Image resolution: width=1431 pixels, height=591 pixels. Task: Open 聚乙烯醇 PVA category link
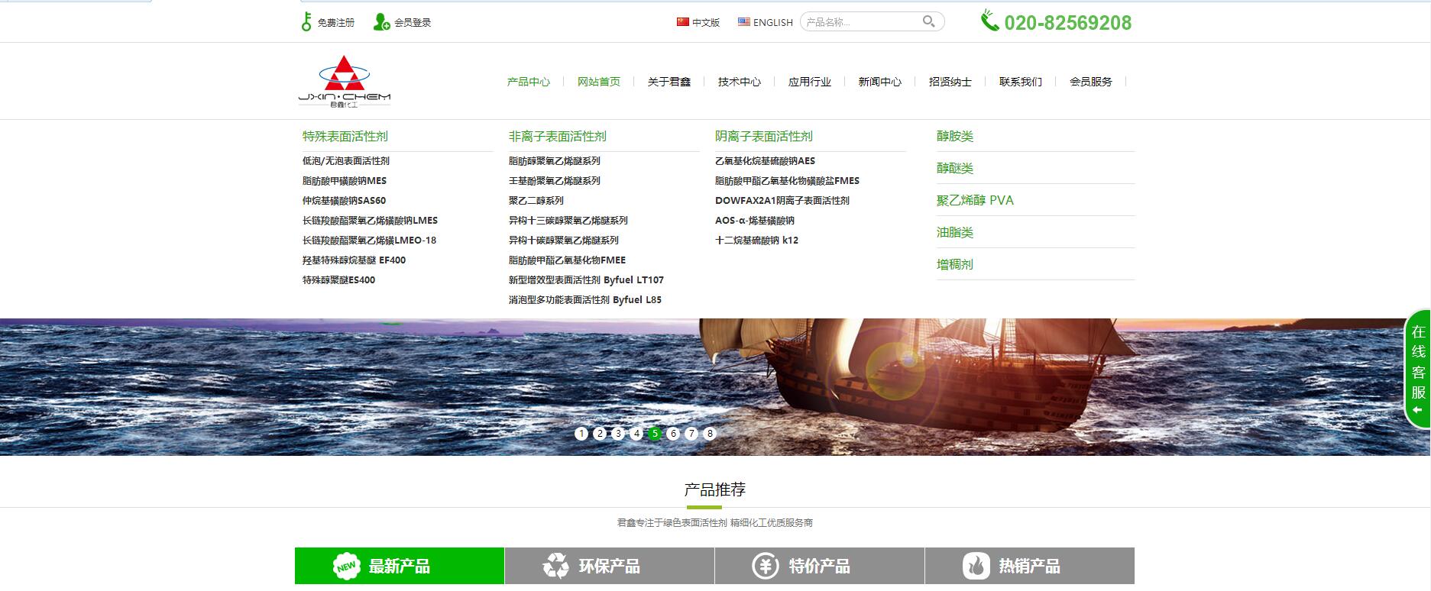(975, 201)
